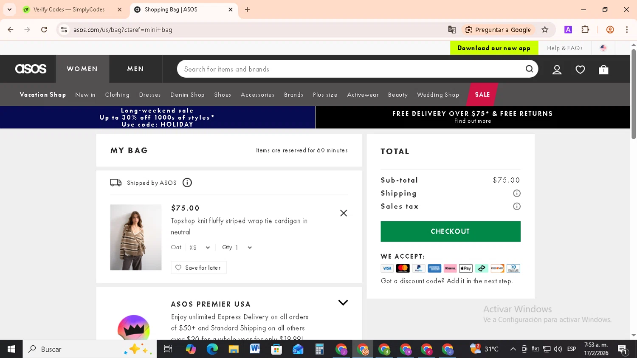Click the Google Translate icon in address bar
This screenshot has width=637, height=358.
[x=452, y=30]
